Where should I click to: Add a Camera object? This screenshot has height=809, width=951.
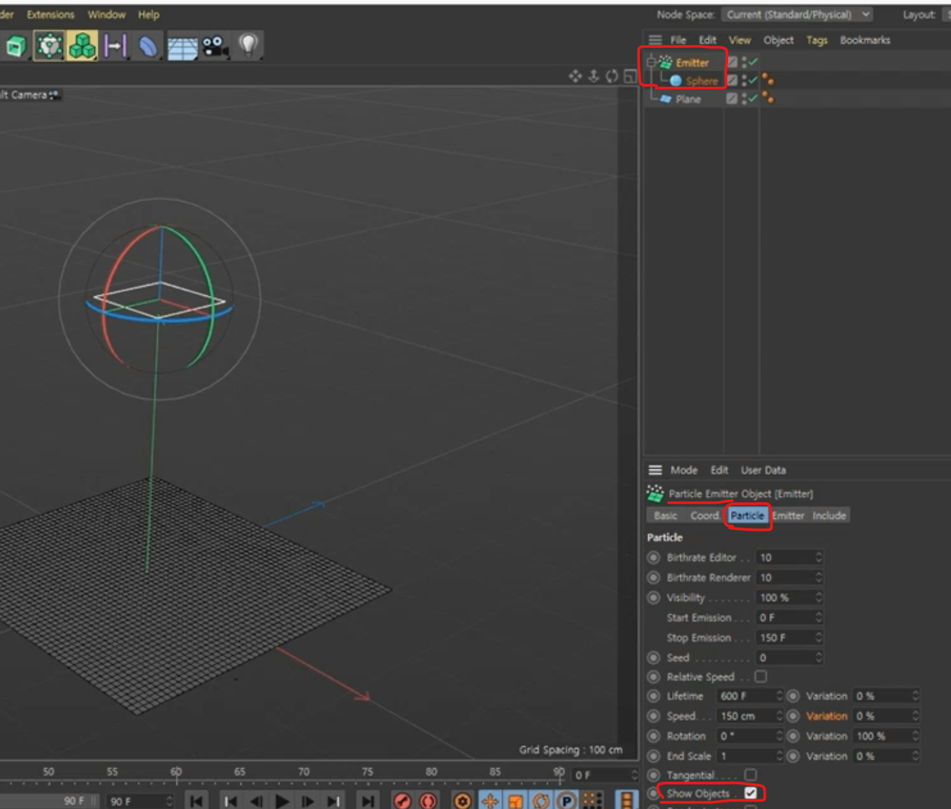tap(215, 46)
